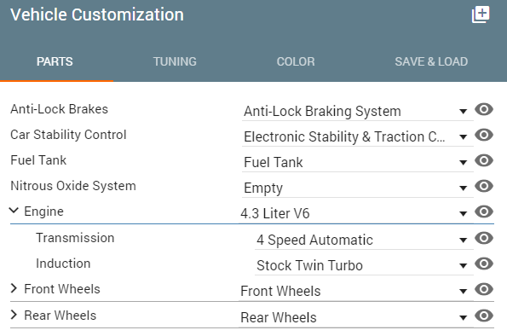Click the add-window icon in the header
This screenshot has width=507, height=336.
click(x=481, y=14)
